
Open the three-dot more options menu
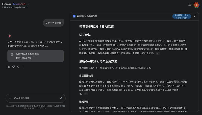click(23, 67)
